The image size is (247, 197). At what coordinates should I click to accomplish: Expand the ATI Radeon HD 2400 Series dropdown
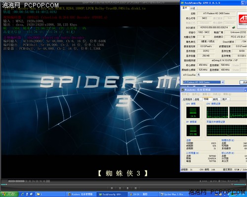(223, 82)
